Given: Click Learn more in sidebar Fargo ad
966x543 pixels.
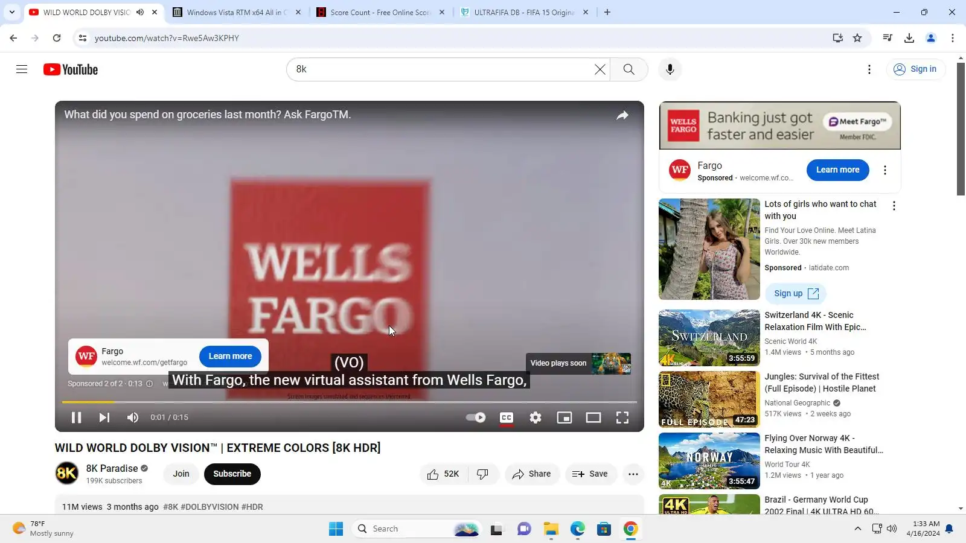Looking at the screenshot, I should tap(837, 170).
